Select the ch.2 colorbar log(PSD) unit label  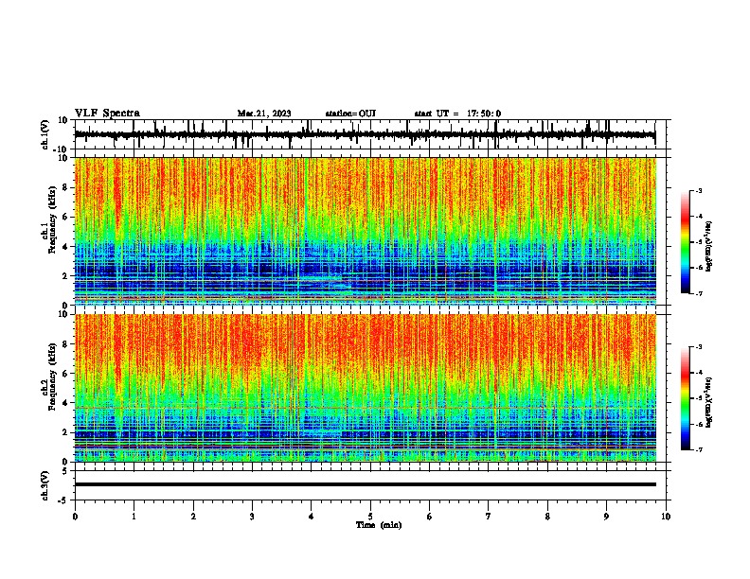(x=709, y=402)
